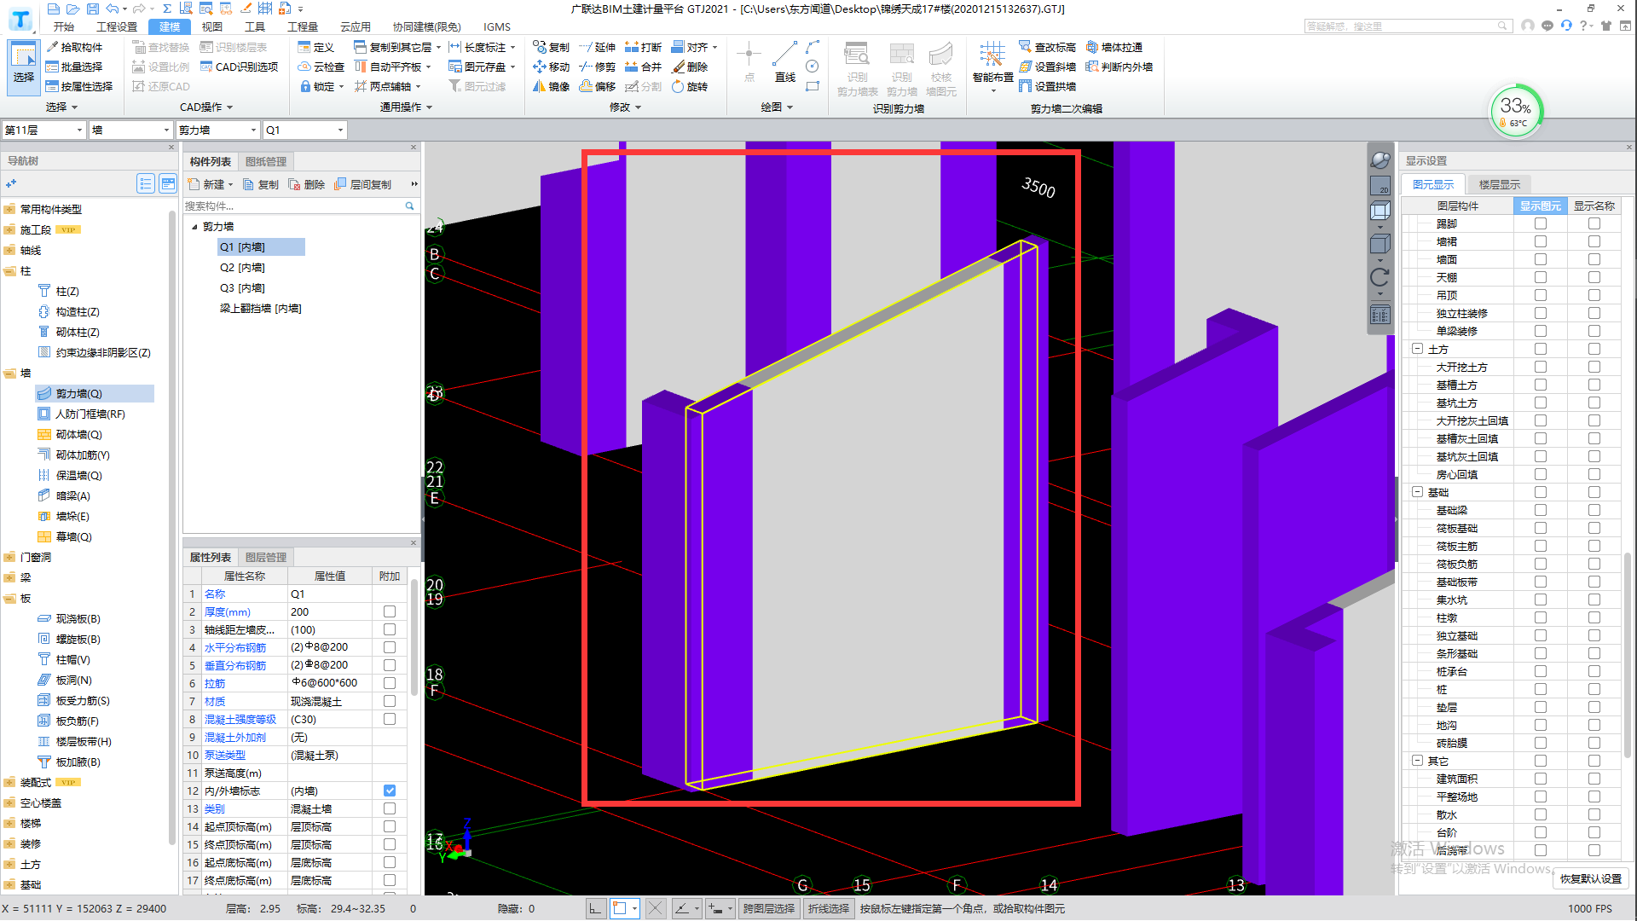Enable 显示名称 for 建筑面积
The image size is (1637, 921).
coord(1594,779)
